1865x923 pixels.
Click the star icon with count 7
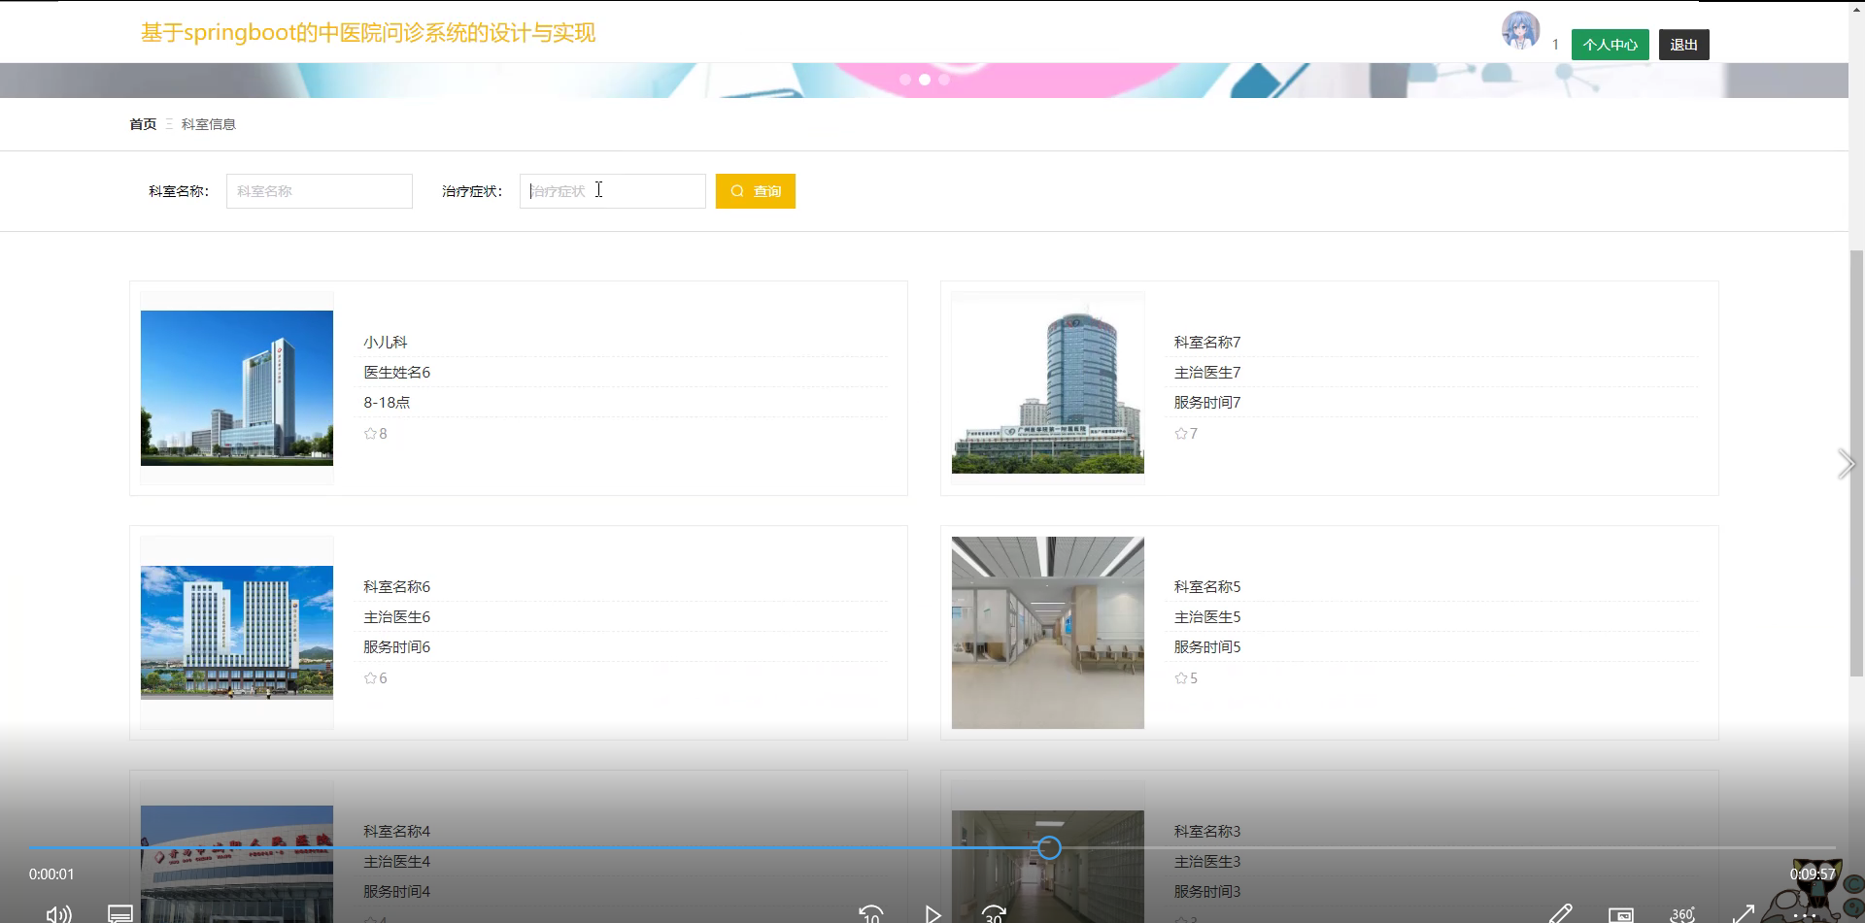point(1181,434)
